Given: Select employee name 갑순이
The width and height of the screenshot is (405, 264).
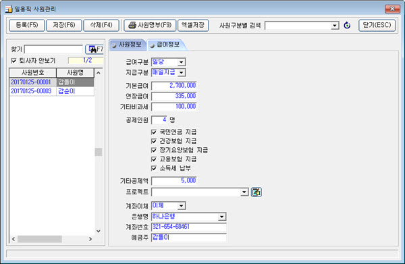Looking at the screenshot, I should click(x=75, y=91).
